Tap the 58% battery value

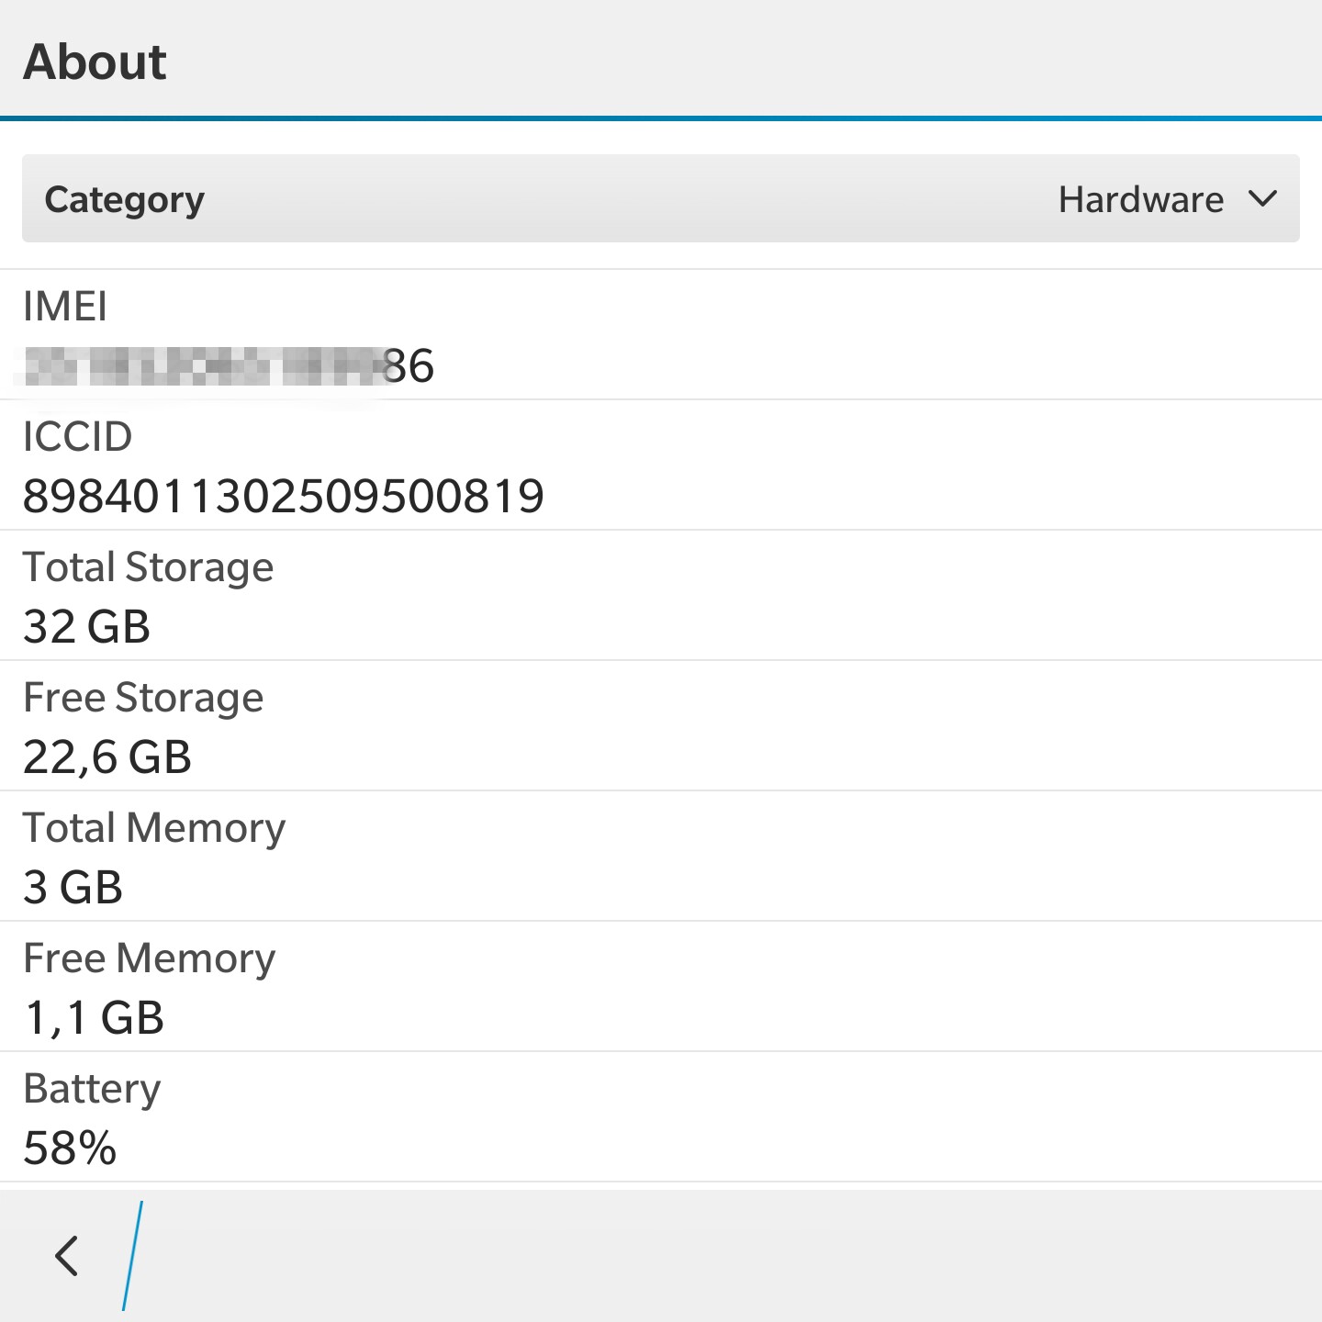coord(70,1148)
